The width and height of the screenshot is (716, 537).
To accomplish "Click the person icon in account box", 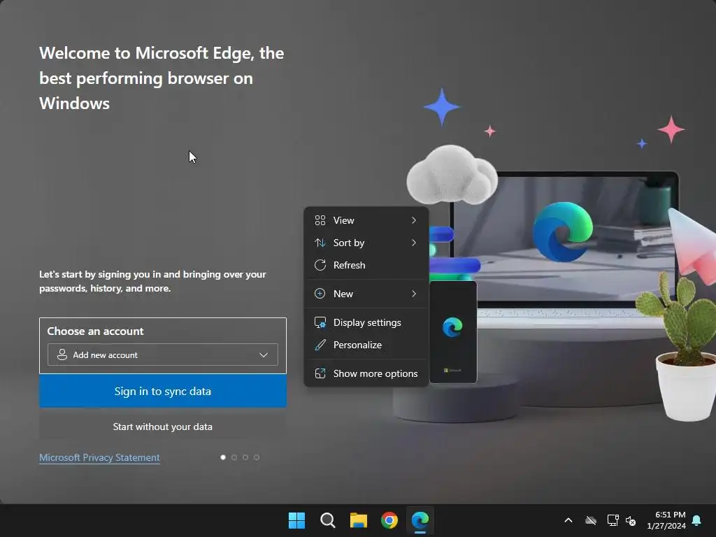I will click(x=62, y=355).
